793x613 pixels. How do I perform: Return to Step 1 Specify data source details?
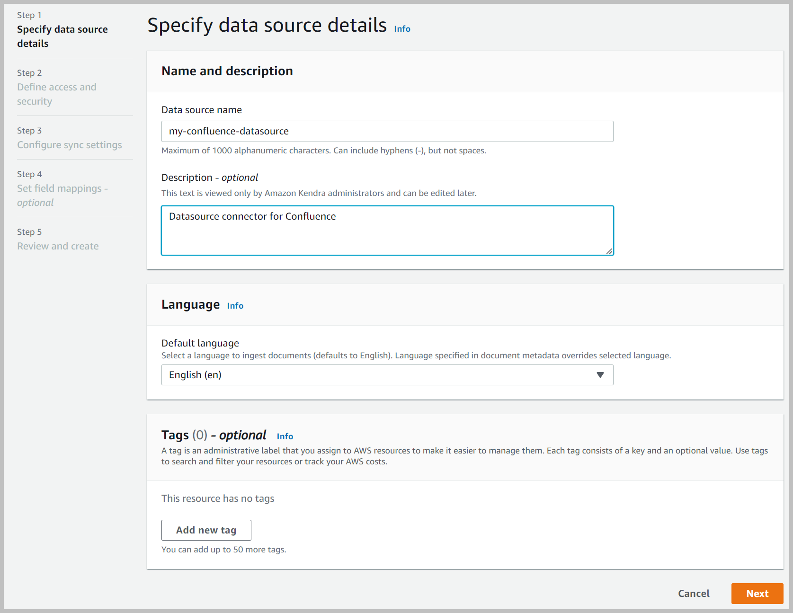(62, 36)
